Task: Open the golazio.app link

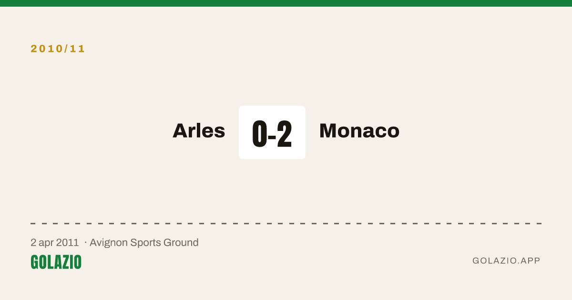Action: click(x=506, y=260)
